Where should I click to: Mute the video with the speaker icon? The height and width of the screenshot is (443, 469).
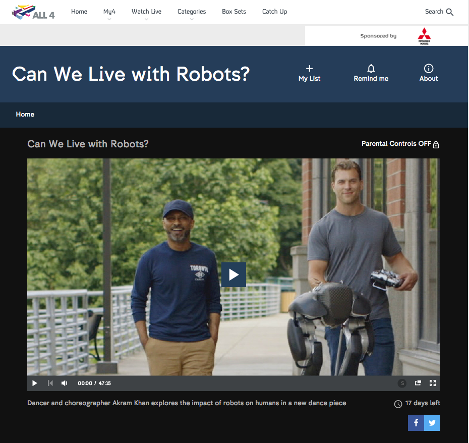tap(64, 383)
